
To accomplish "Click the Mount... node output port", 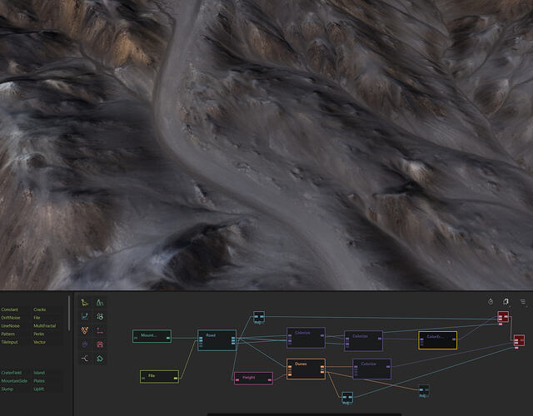I will click(x=168, y=339).
